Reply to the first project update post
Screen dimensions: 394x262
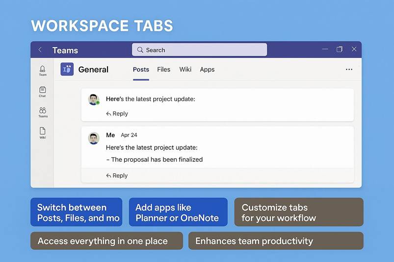(117, 114)
